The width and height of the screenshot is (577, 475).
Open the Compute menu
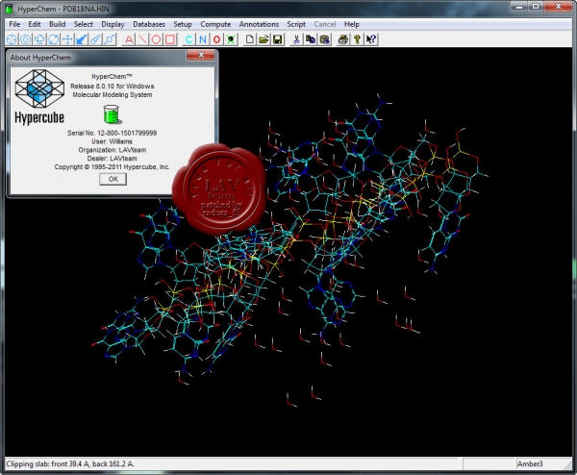215,24
